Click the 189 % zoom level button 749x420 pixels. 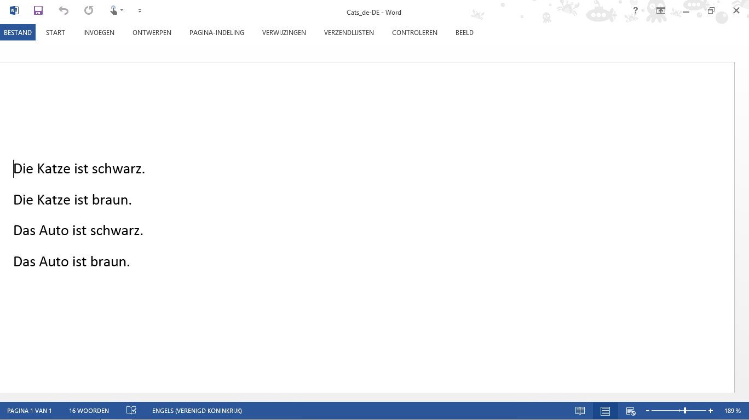pos(732,411)
